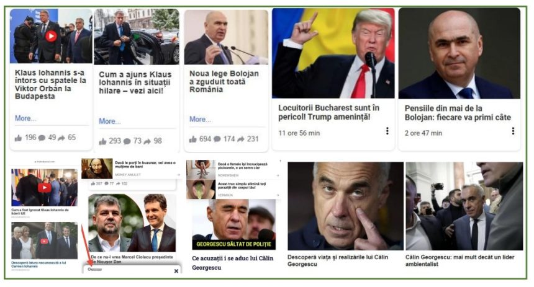Close the small popup with X
Image resolution: width=534 pixels, height=287 pixels.
176,271
